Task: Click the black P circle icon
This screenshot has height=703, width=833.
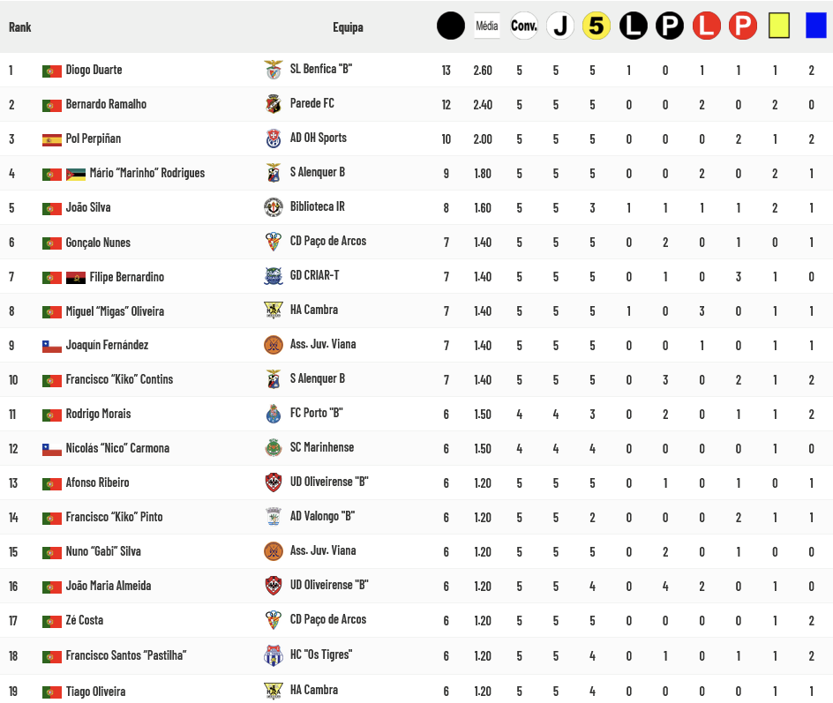Action: pos(669,26)
